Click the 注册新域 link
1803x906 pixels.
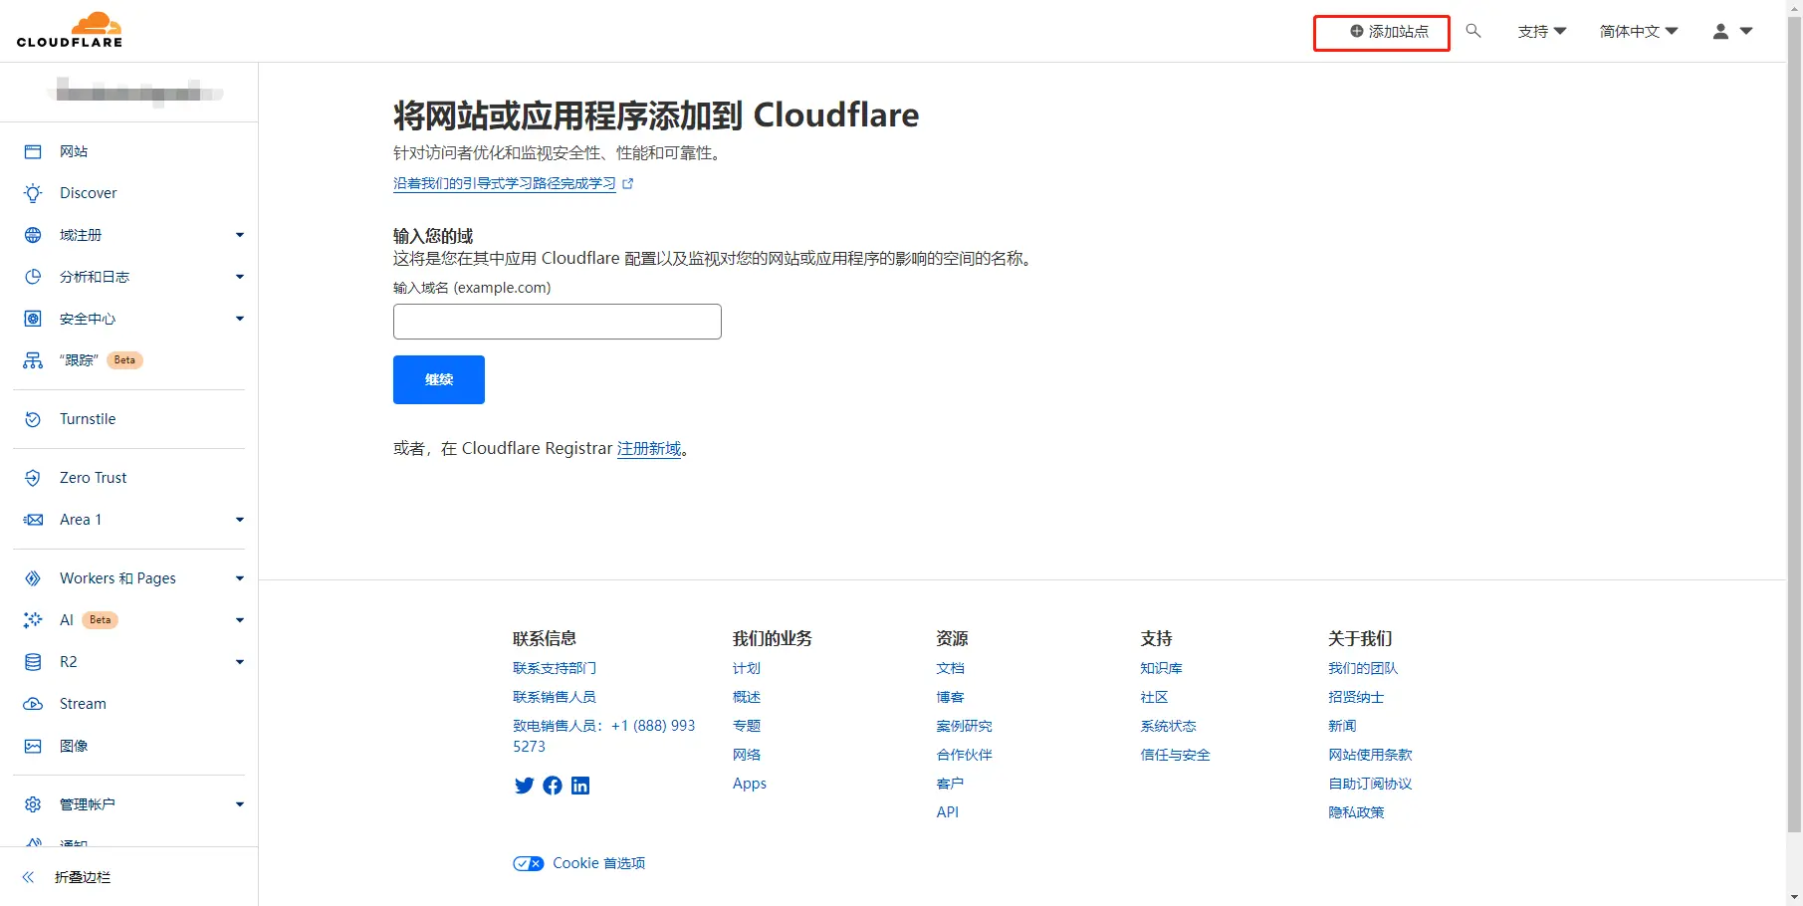[x=649, y=448]
